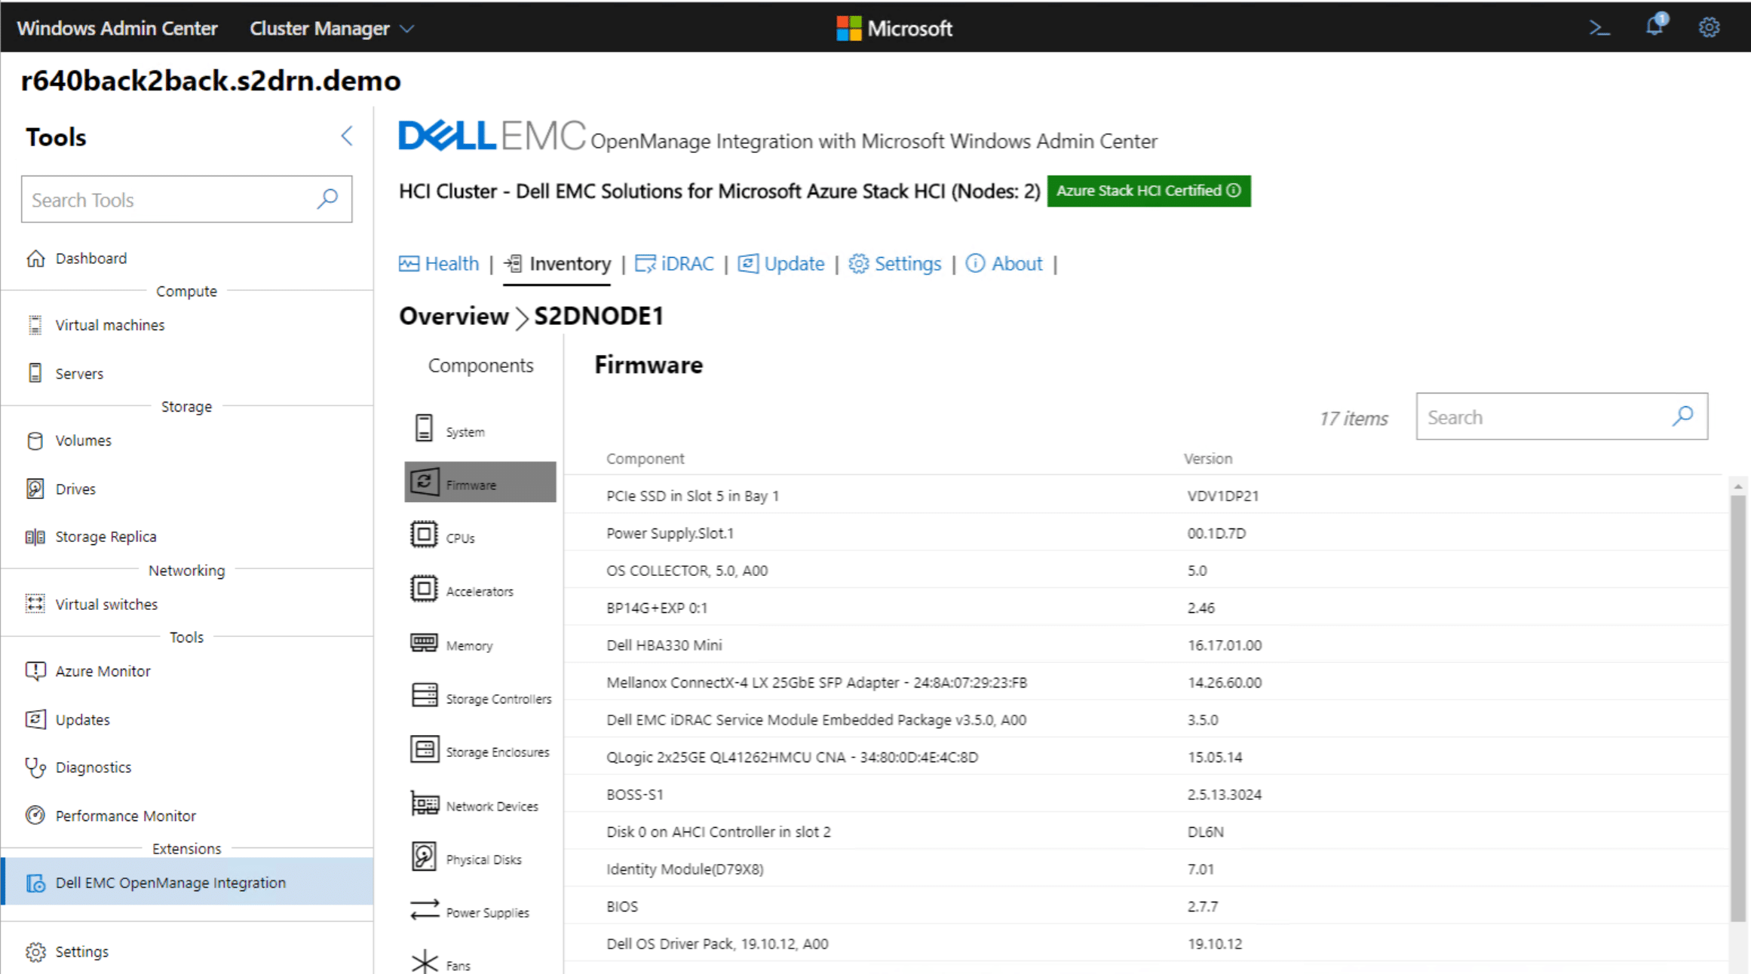This screenshot has width=1751, height=974.
Task: Select the Disk 0 on AHCI Controller row
Action: pyautogui.click(x=1146, y=832)
